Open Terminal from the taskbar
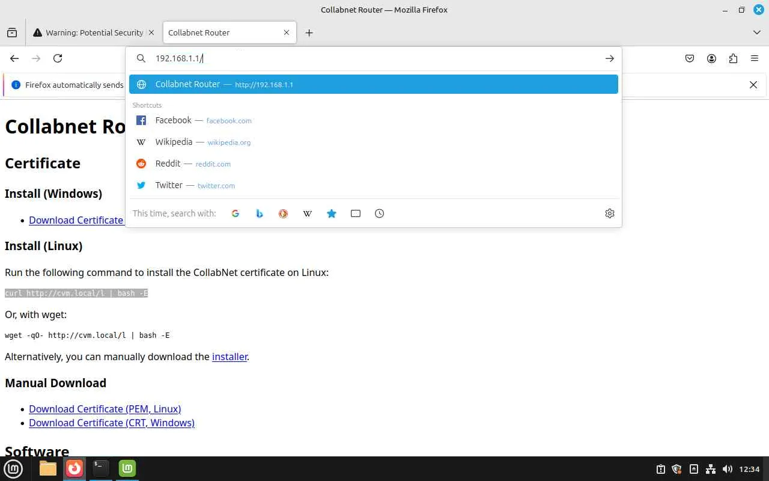769x481 pixels. [101, 468]
